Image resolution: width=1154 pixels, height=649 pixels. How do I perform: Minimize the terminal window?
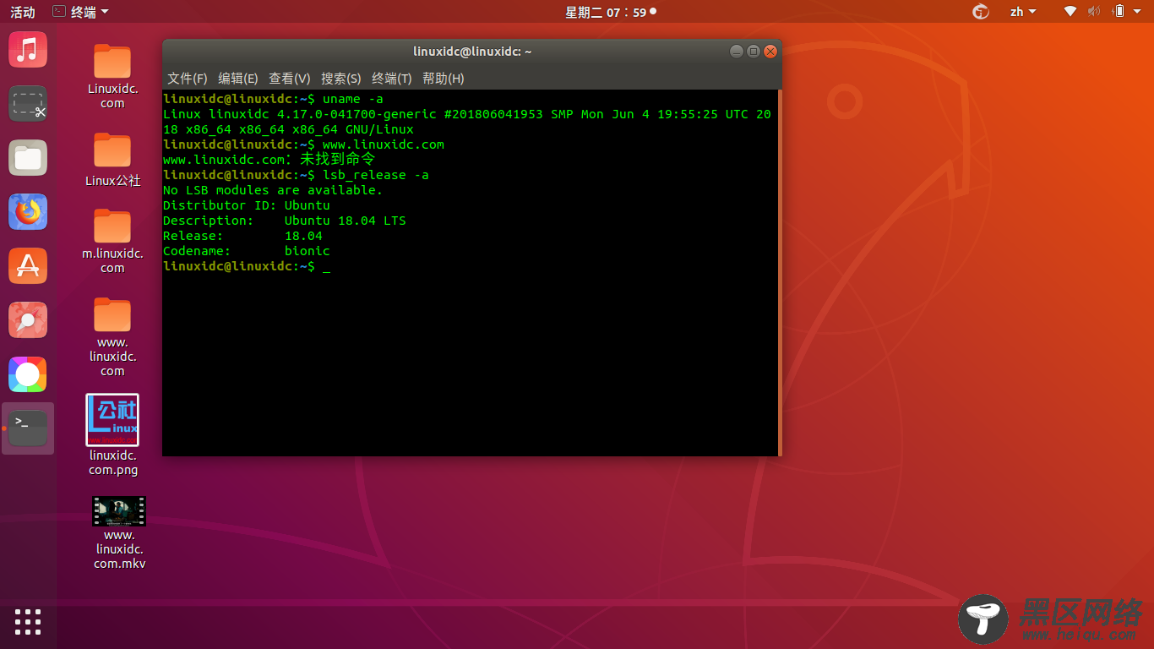click(x=737, y=52)
